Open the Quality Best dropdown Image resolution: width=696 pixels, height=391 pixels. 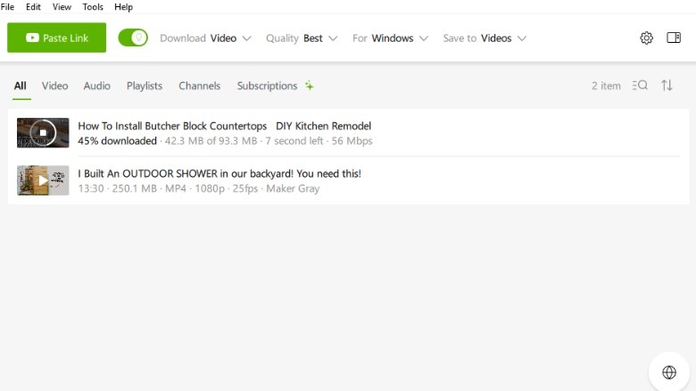tap(302, 38)
